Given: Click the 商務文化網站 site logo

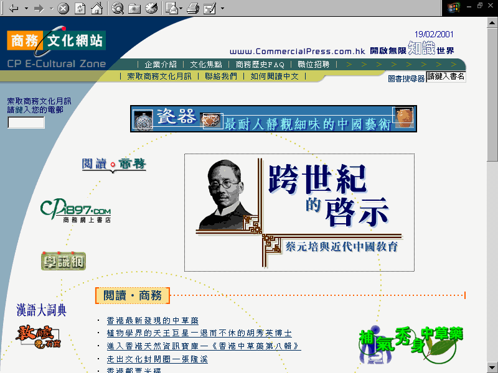Looking at the screenshot, I should coord(56,40).
